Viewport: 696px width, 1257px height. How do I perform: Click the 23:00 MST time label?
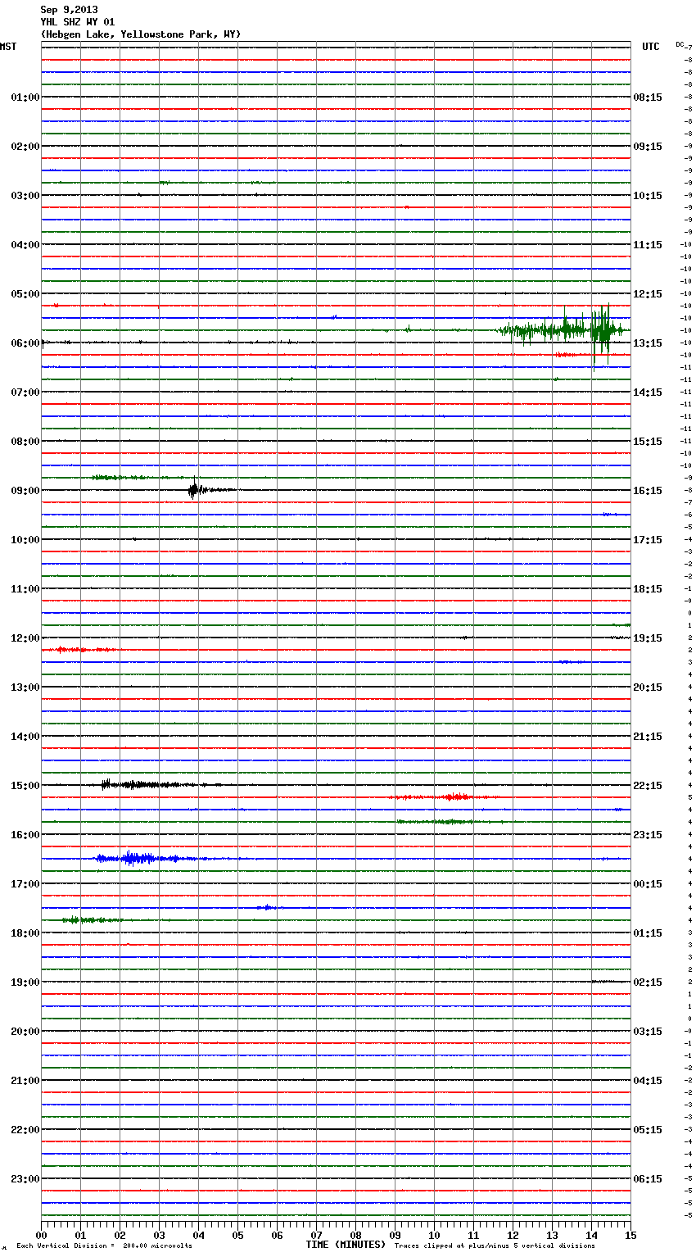click(25, 1179)
